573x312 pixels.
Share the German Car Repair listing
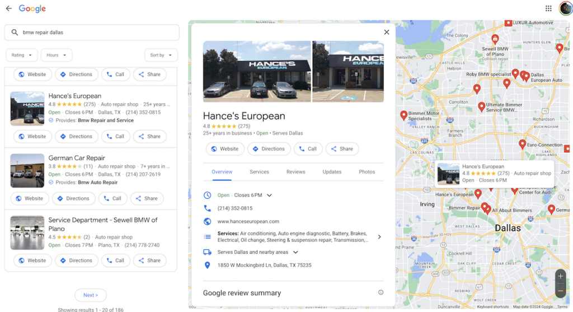(x=147, y=198)
